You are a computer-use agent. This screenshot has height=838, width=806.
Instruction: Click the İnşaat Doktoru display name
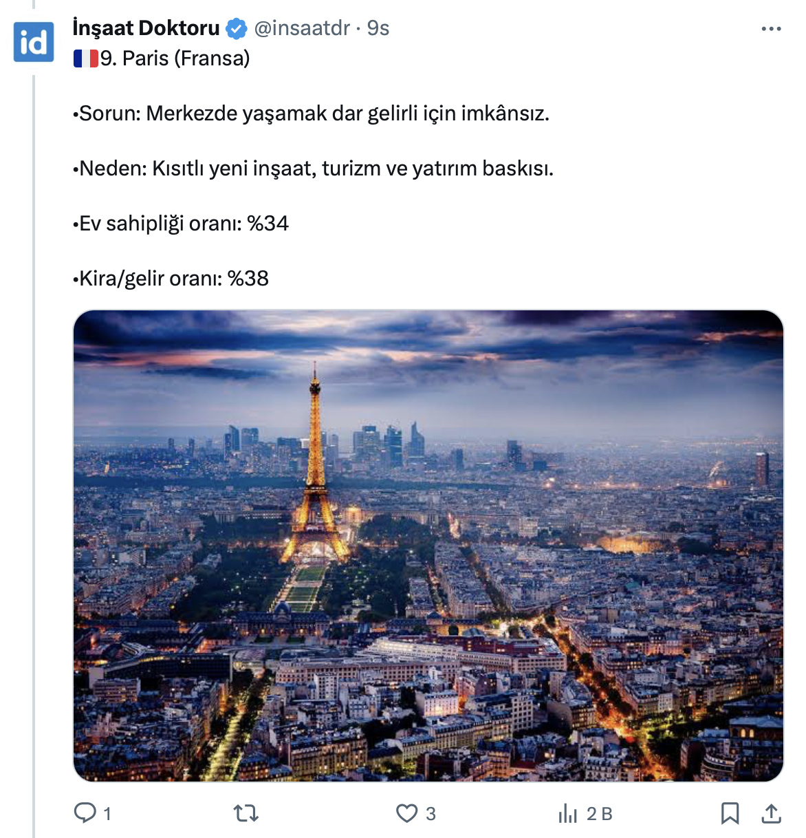coord(146,28)
